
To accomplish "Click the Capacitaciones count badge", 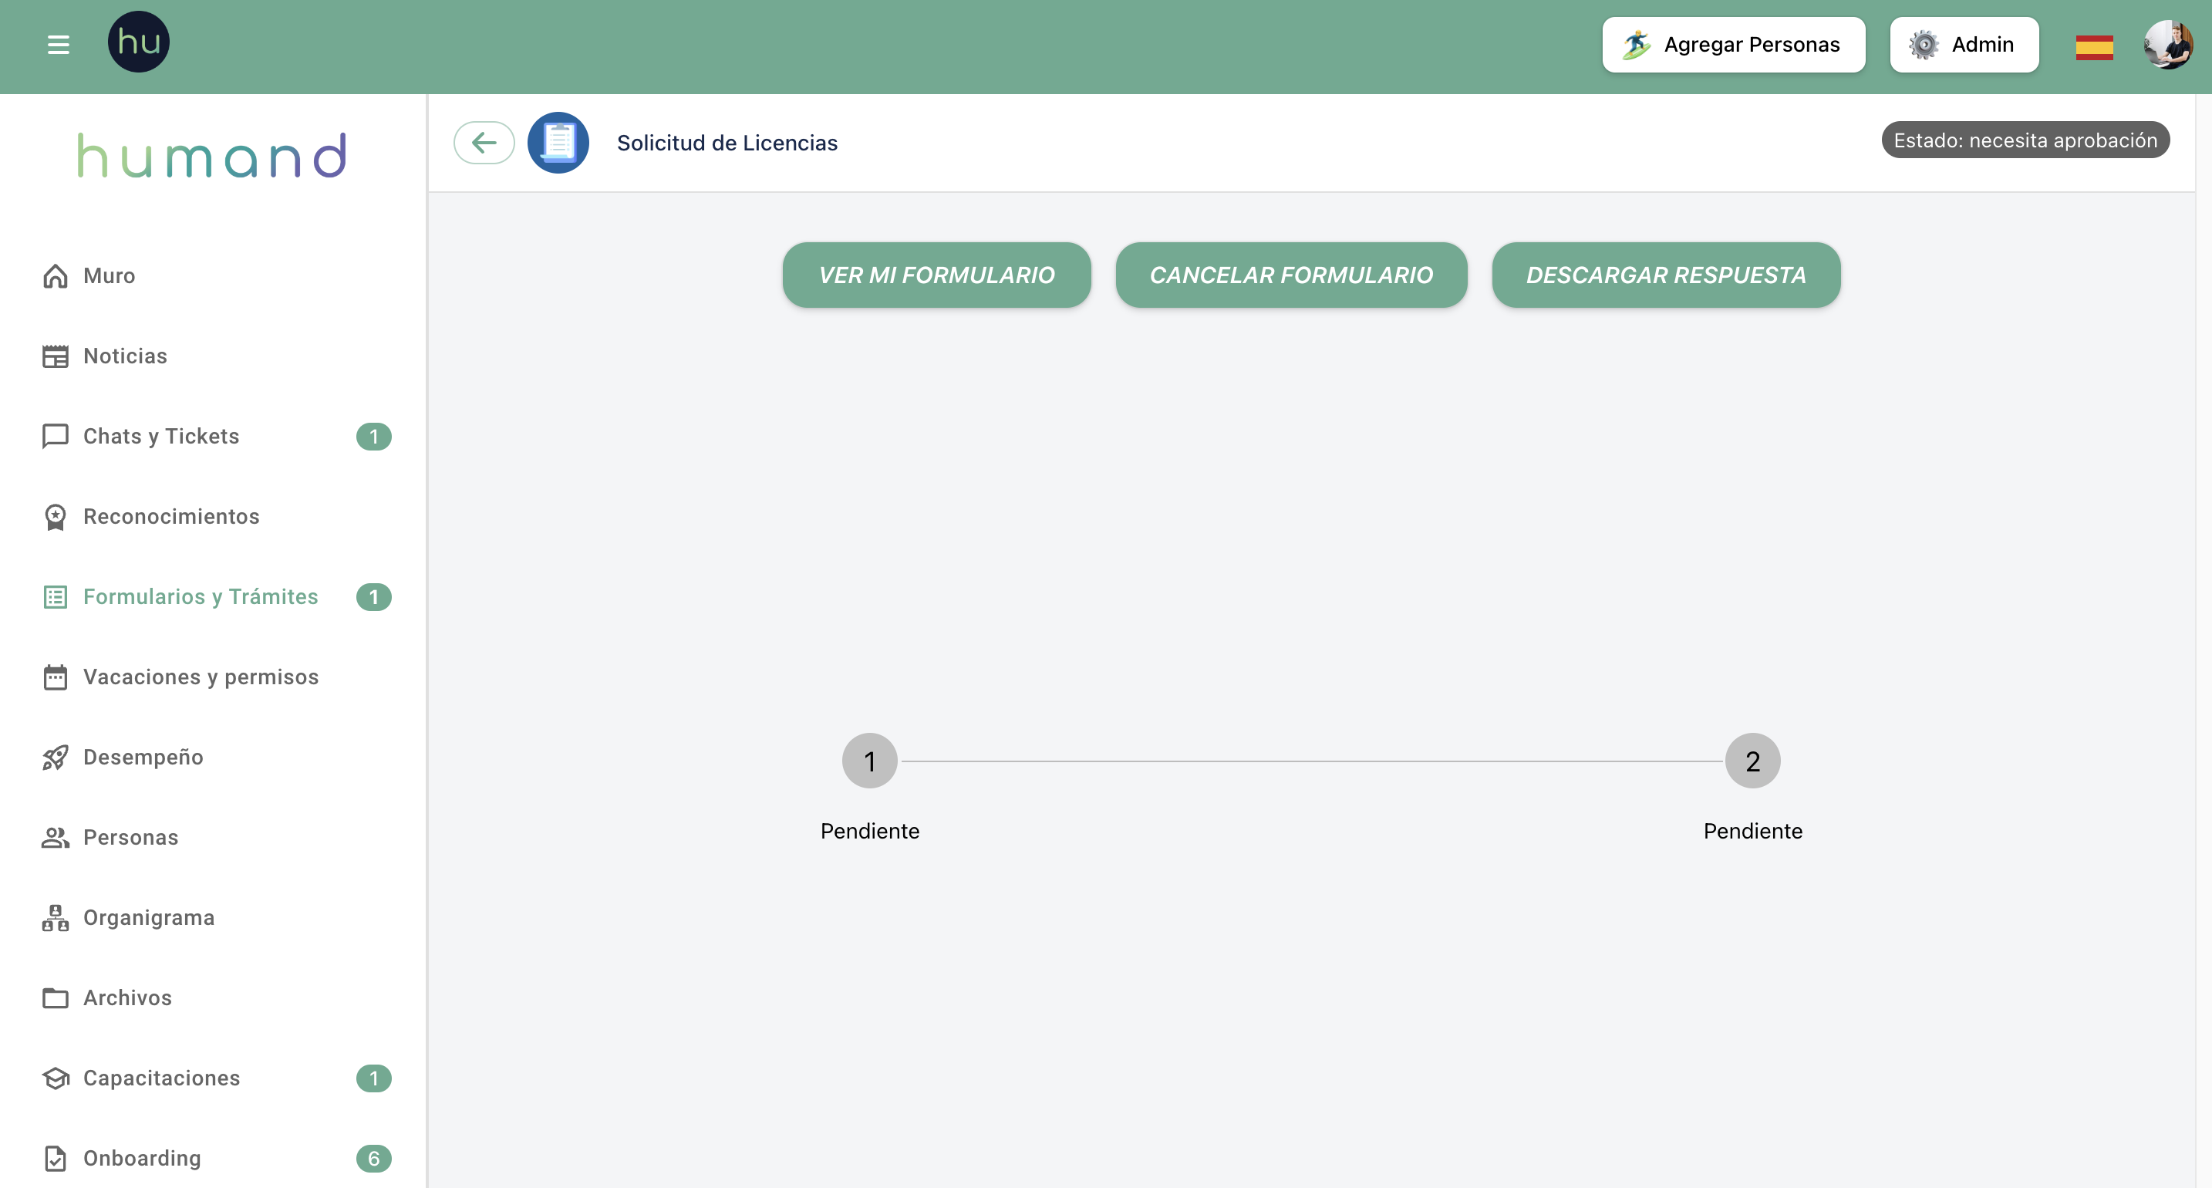I will 373,1078.
